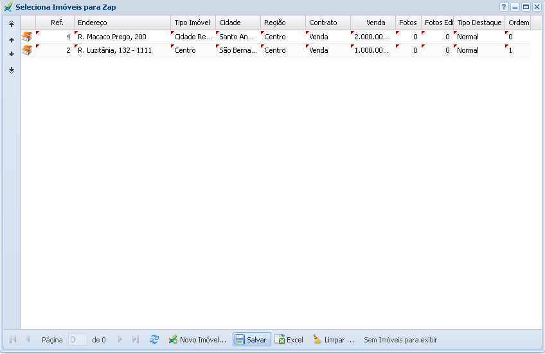The width and height of the screenshot is (545, 354).
Task: Click the Limpar button in the toolbar
Action: click(x=334, y=339)
